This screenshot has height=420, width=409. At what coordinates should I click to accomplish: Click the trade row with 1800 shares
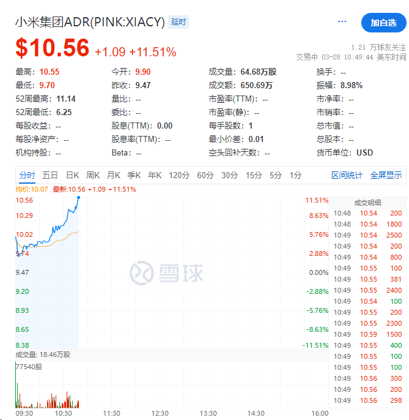pos(367,224)
